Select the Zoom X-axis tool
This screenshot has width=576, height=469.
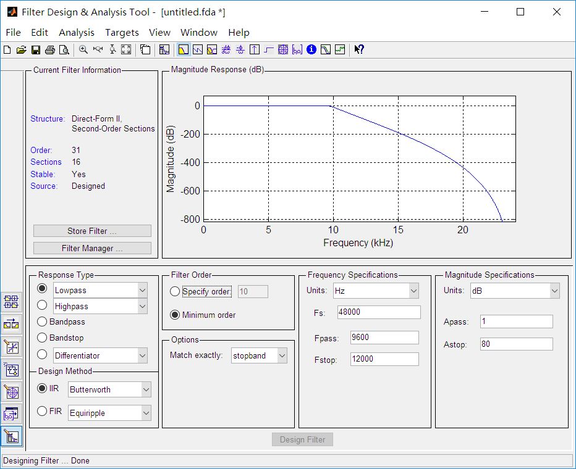pos(98,49)
